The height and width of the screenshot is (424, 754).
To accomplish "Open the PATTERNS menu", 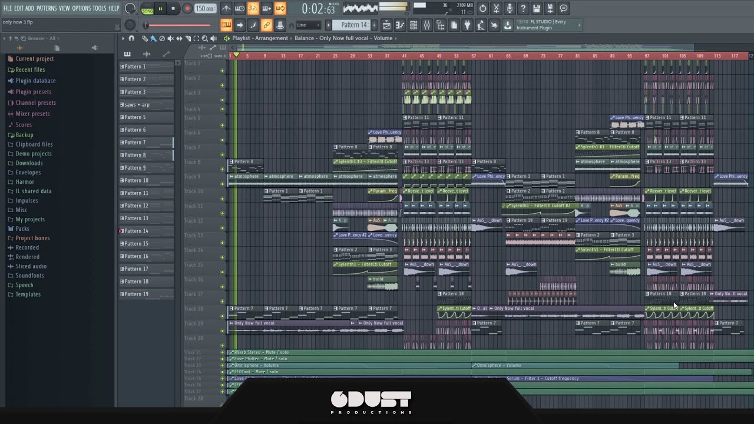I will click(x=47, y=8).
